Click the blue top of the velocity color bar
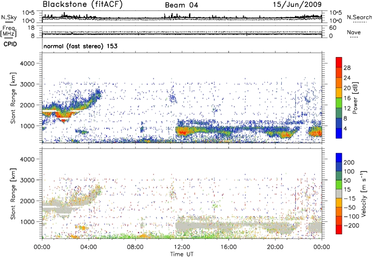Image resolution: width=372 pixels, height=257 pixels. coord(339,158)
